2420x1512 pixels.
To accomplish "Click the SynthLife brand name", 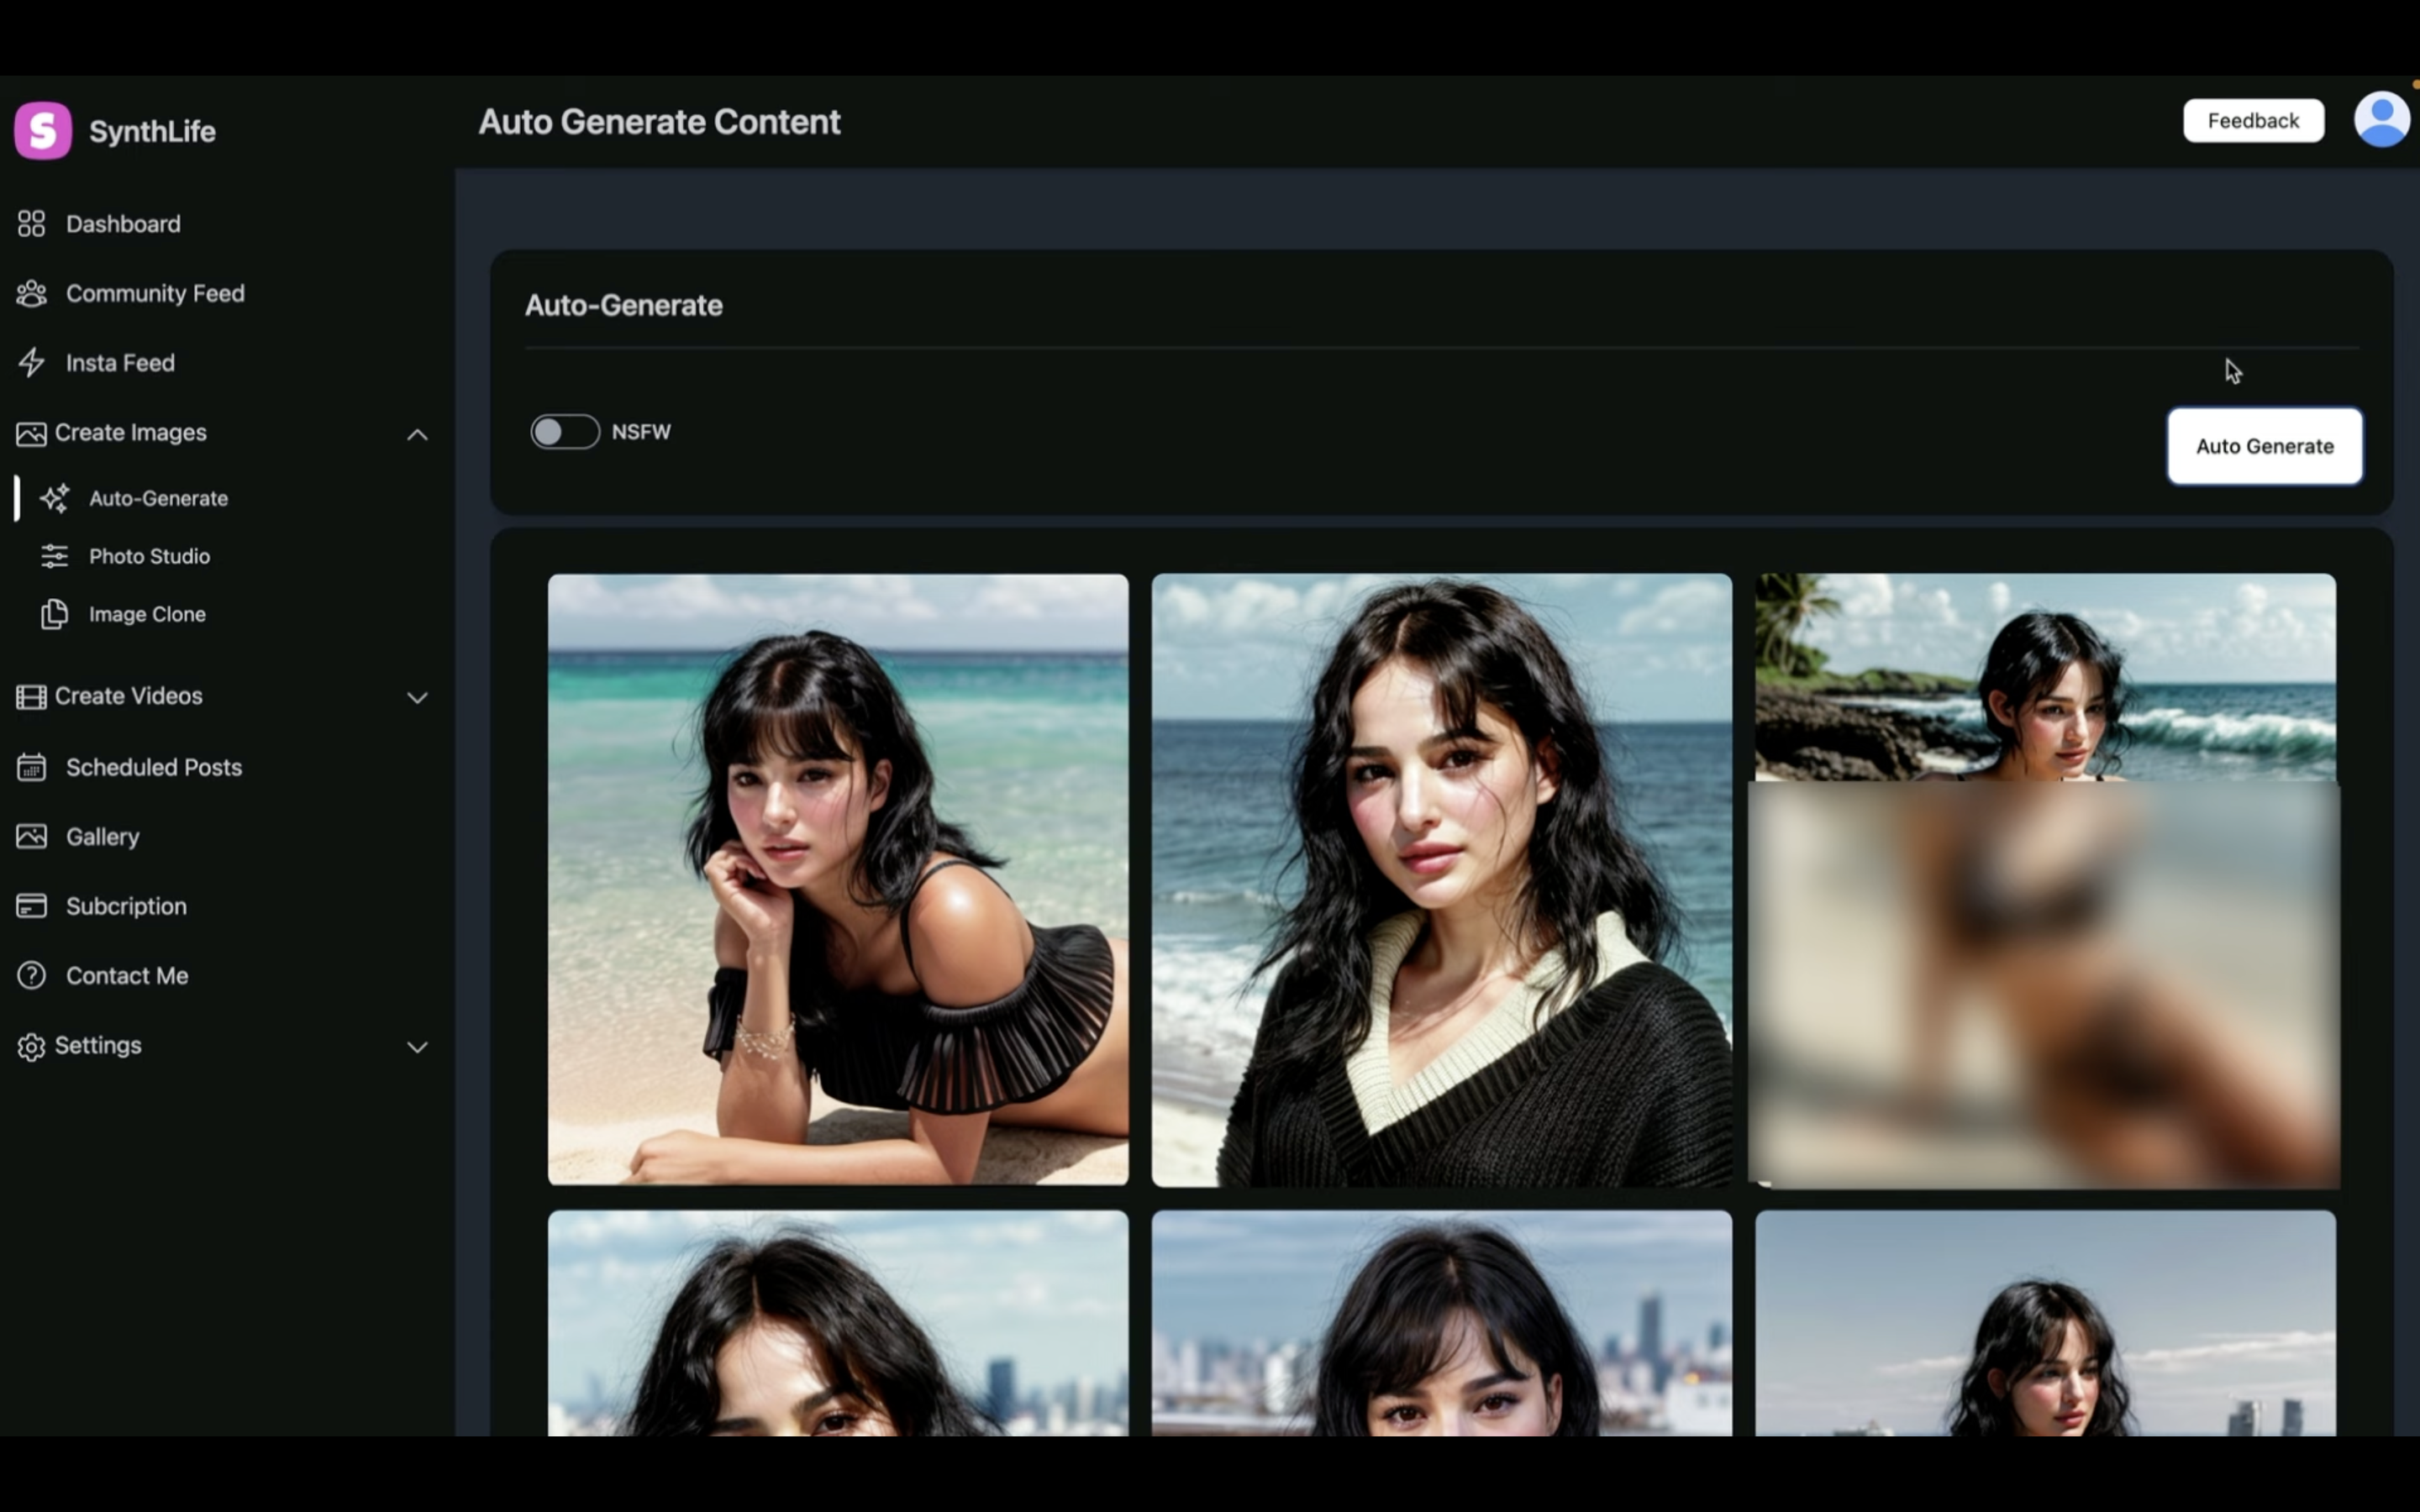I will pos(152,131).
